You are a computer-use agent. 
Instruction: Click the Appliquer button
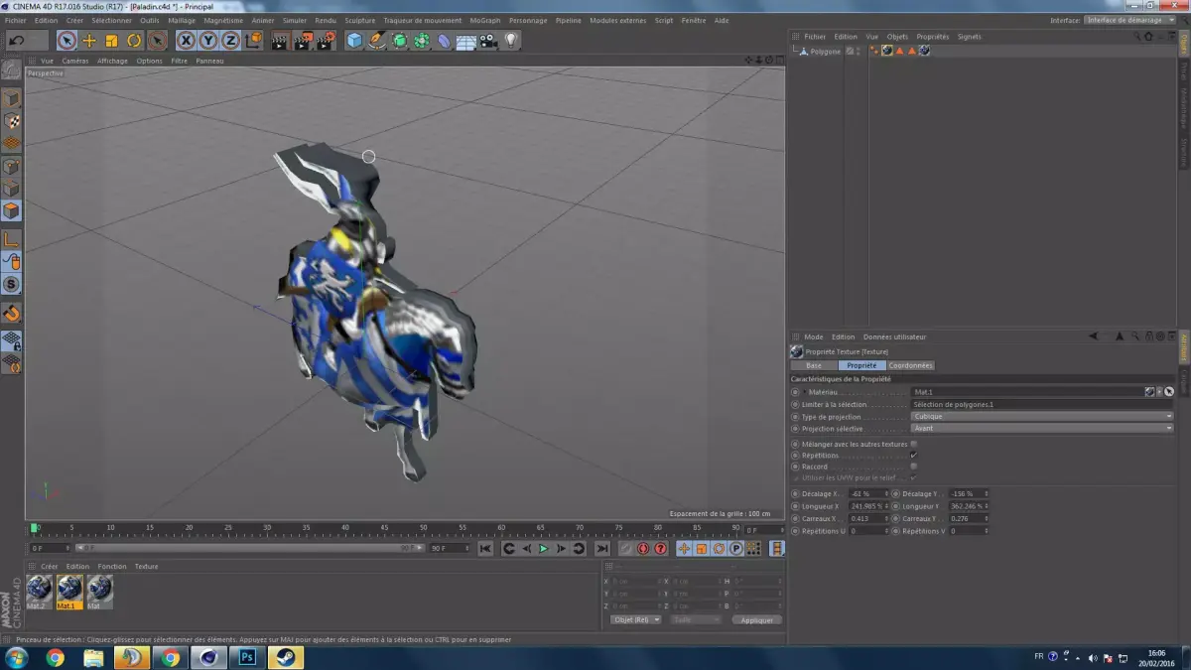(x=756, y=619)
